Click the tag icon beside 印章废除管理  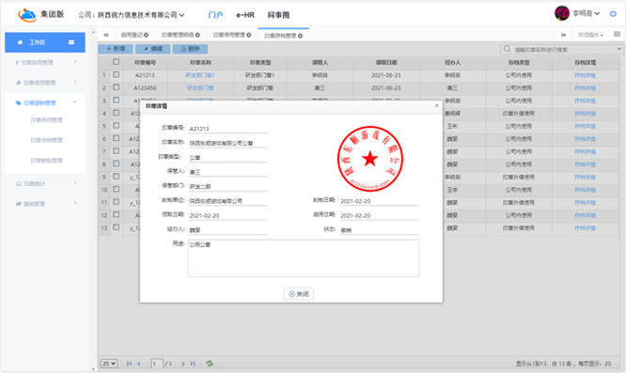click(x=19, y=103)
